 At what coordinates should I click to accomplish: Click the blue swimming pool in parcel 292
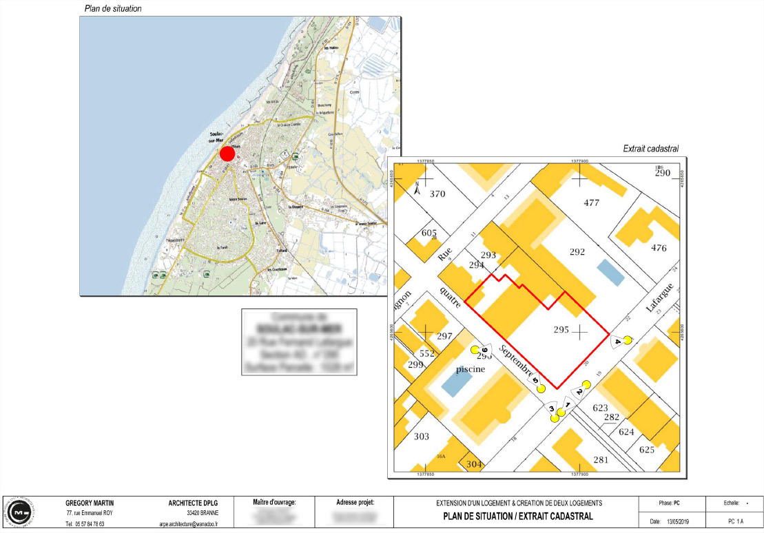point(610,273)
